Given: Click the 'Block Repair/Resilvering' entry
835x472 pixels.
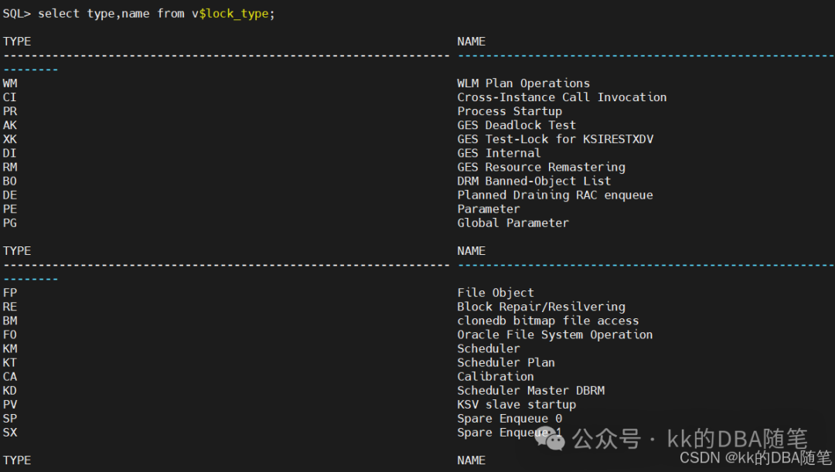Looking at the screenshot, I should [540, 307].
